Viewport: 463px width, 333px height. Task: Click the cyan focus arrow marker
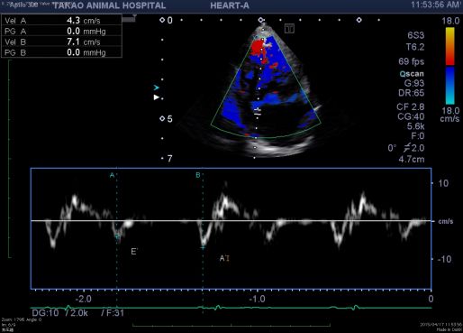click(x=157, y=88)
